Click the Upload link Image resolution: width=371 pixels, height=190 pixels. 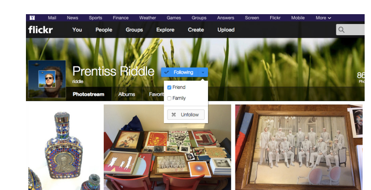(x=226, y=30)
